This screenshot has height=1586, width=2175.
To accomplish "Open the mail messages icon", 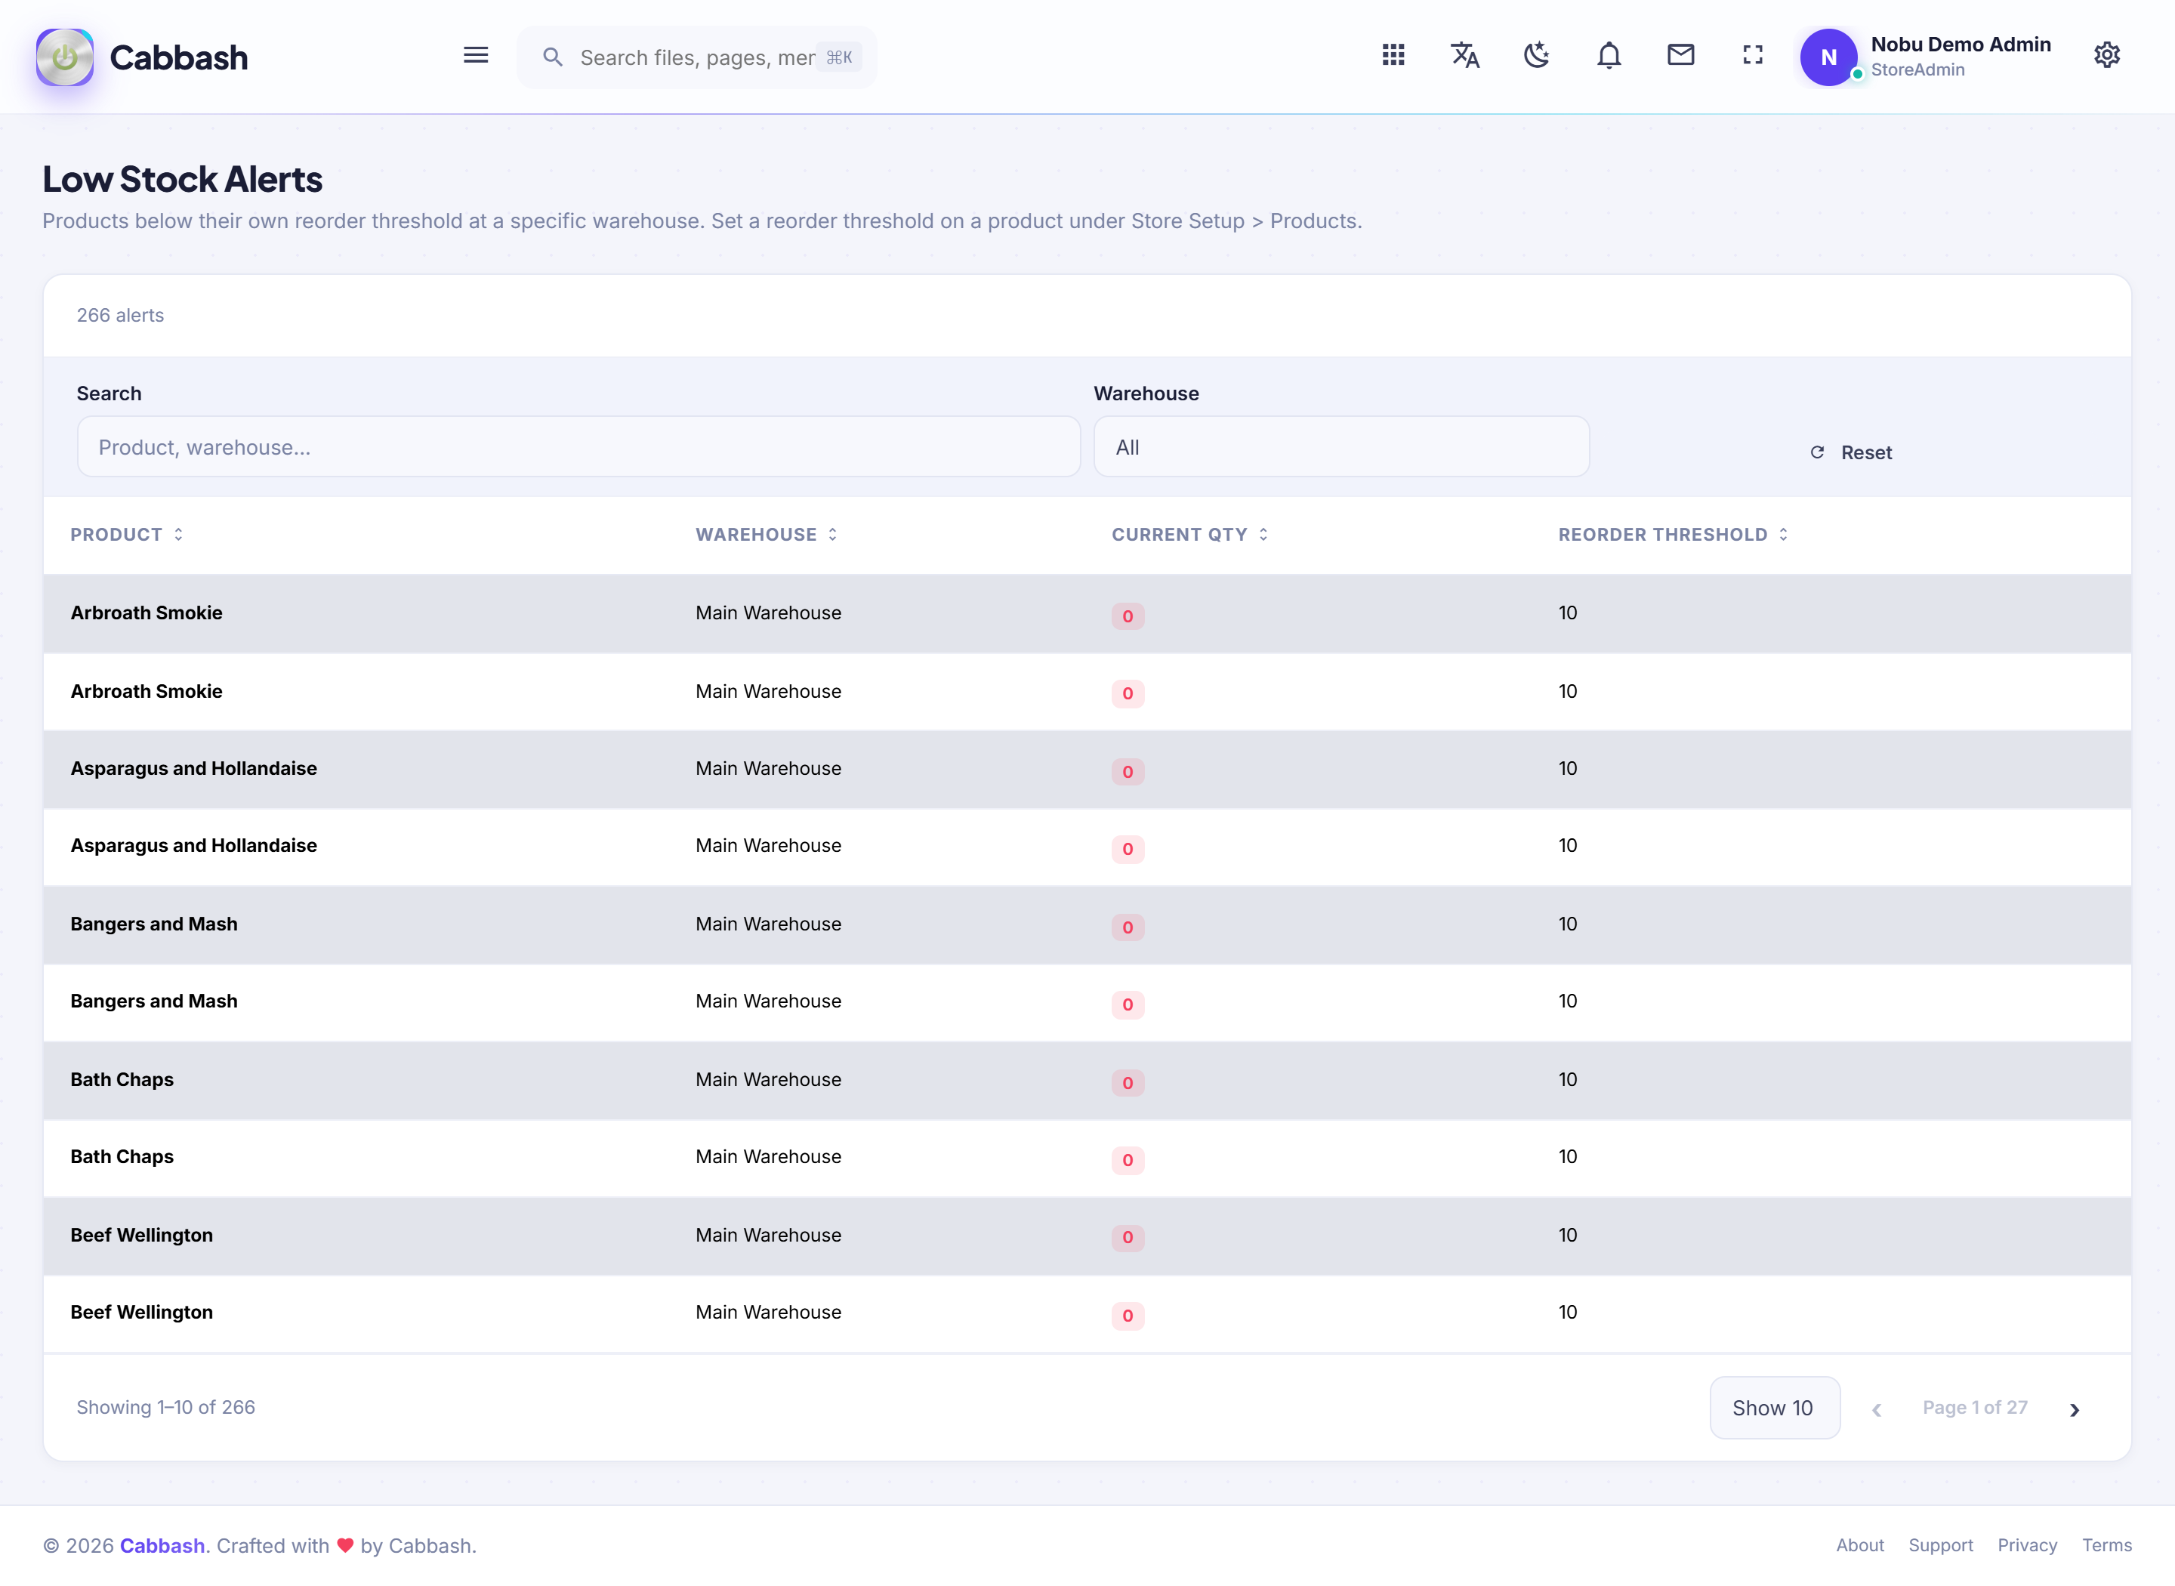I will [x=1680, y=56].
